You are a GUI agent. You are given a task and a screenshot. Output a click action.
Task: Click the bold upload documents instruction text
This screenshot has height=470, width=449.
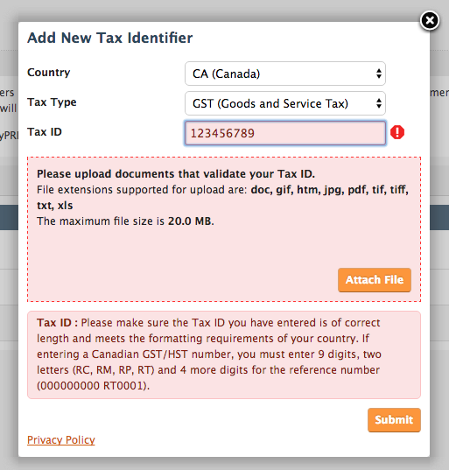(x=176, y=174)
